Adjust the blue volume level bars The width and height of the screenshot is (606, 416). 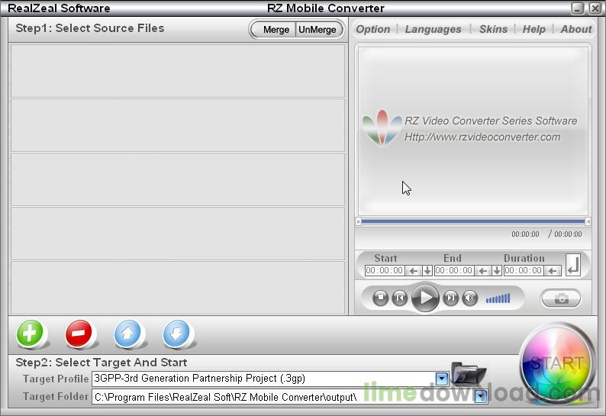pyautogui.click(x=498, y=298)
